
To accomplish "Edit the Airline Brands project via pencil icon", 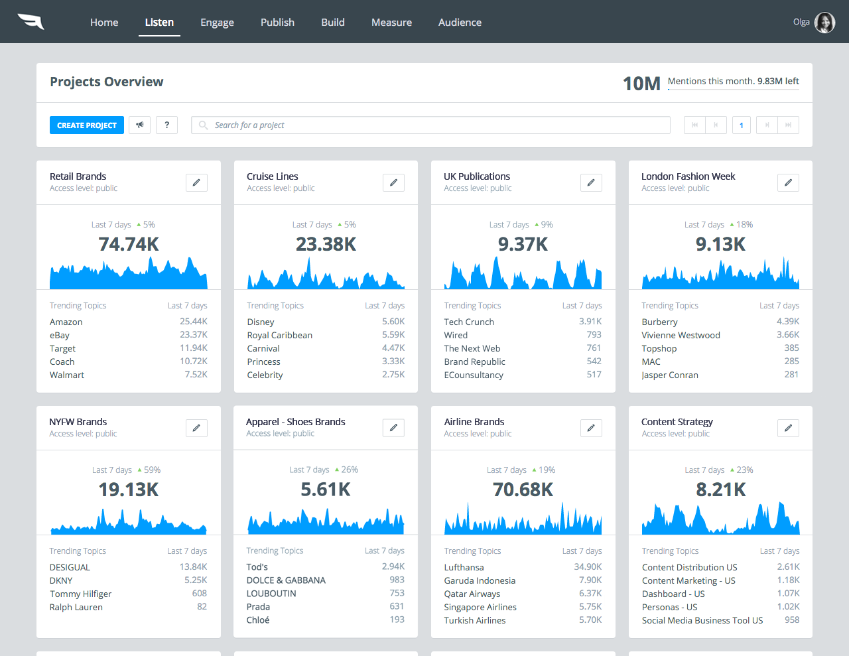I will tap(591, 428).
